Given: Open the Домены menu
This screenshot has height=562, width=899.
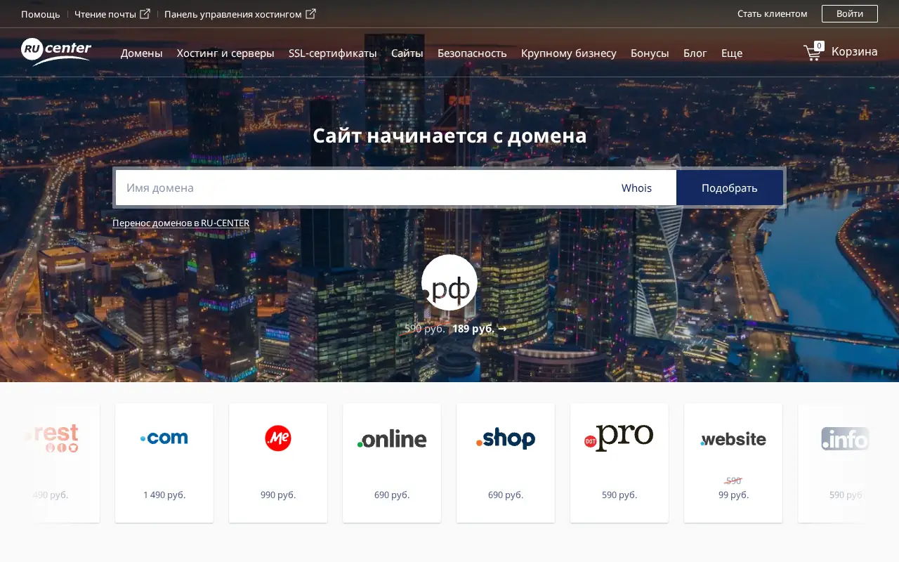Looking at the screenshot, I should tap(142, 53).
